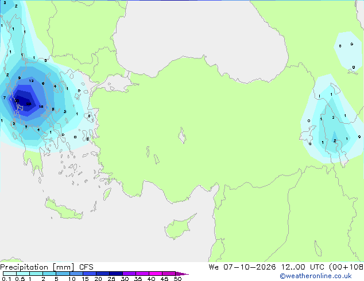Click the '25' legend scale label
The image size is (364, 281).
[111, 279]
